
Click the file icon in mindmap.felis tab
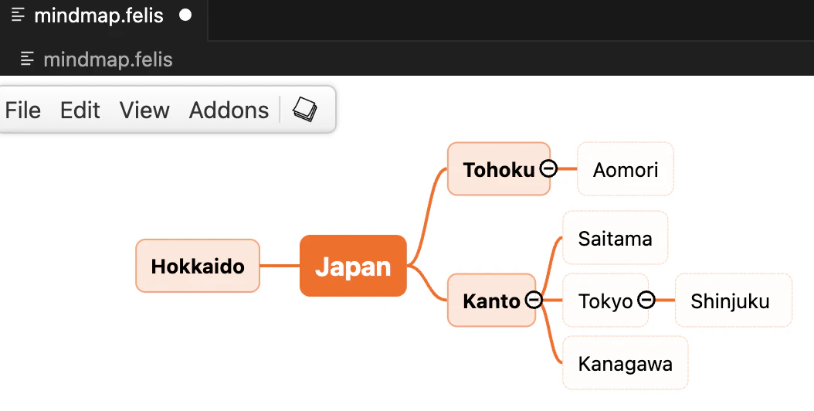coord(19,15)
